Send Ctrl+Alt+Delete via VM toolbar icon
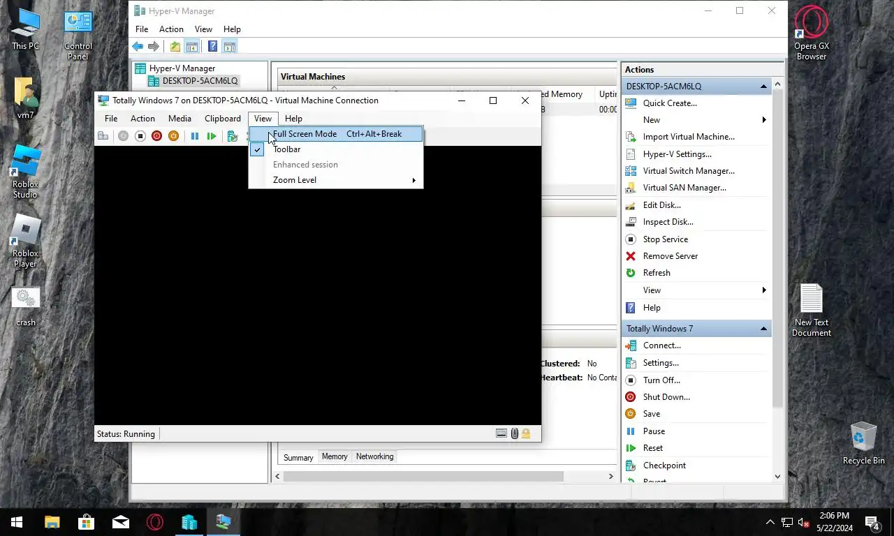894x536 pixels. click(103, 136)
